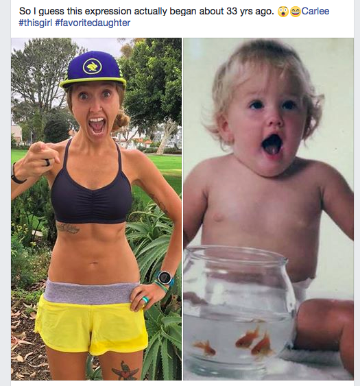
Task: Click the bird tattoo on her thigh
Action: tap(125, 371)
